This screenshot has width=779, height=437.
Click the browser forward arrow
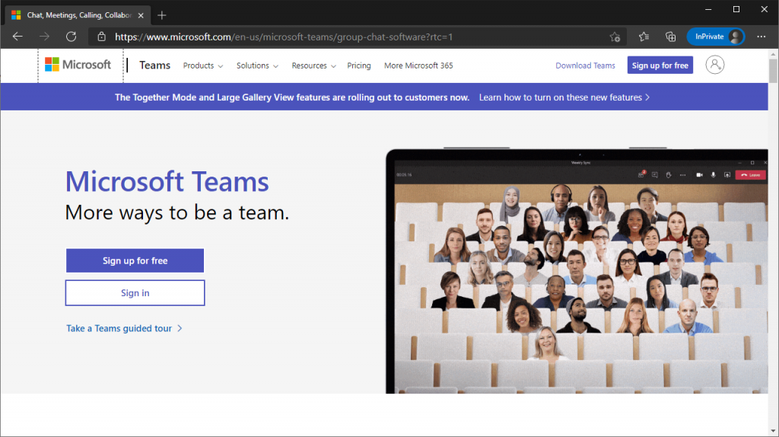pos(44,37)
